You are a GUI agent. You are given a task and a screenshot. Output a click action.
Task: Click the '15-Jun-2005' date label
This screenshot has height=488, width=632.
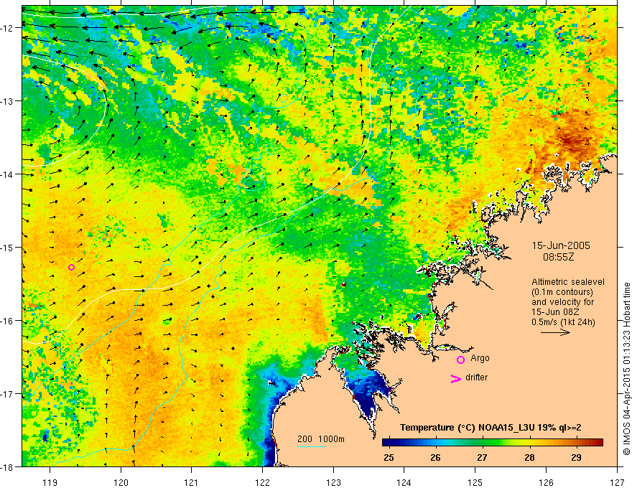point(561,245)
